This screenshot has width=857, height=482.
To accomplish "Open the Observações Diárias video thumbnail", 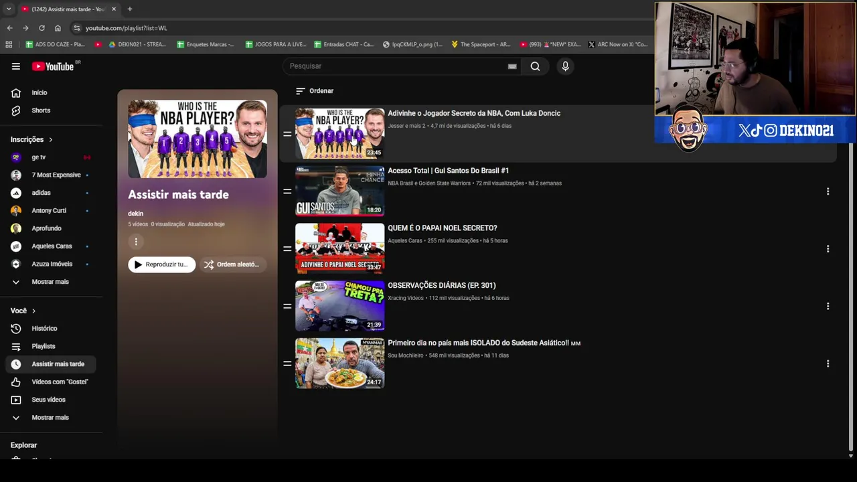I will [x=340, y=306].
